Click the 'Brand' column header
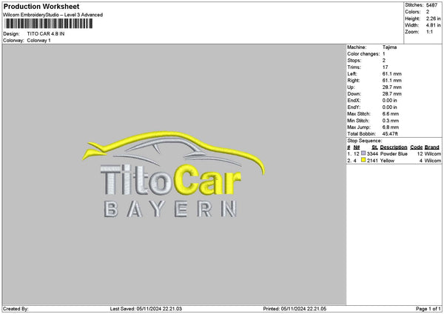Viewport: 444px width, 314px height. point(432,147)
